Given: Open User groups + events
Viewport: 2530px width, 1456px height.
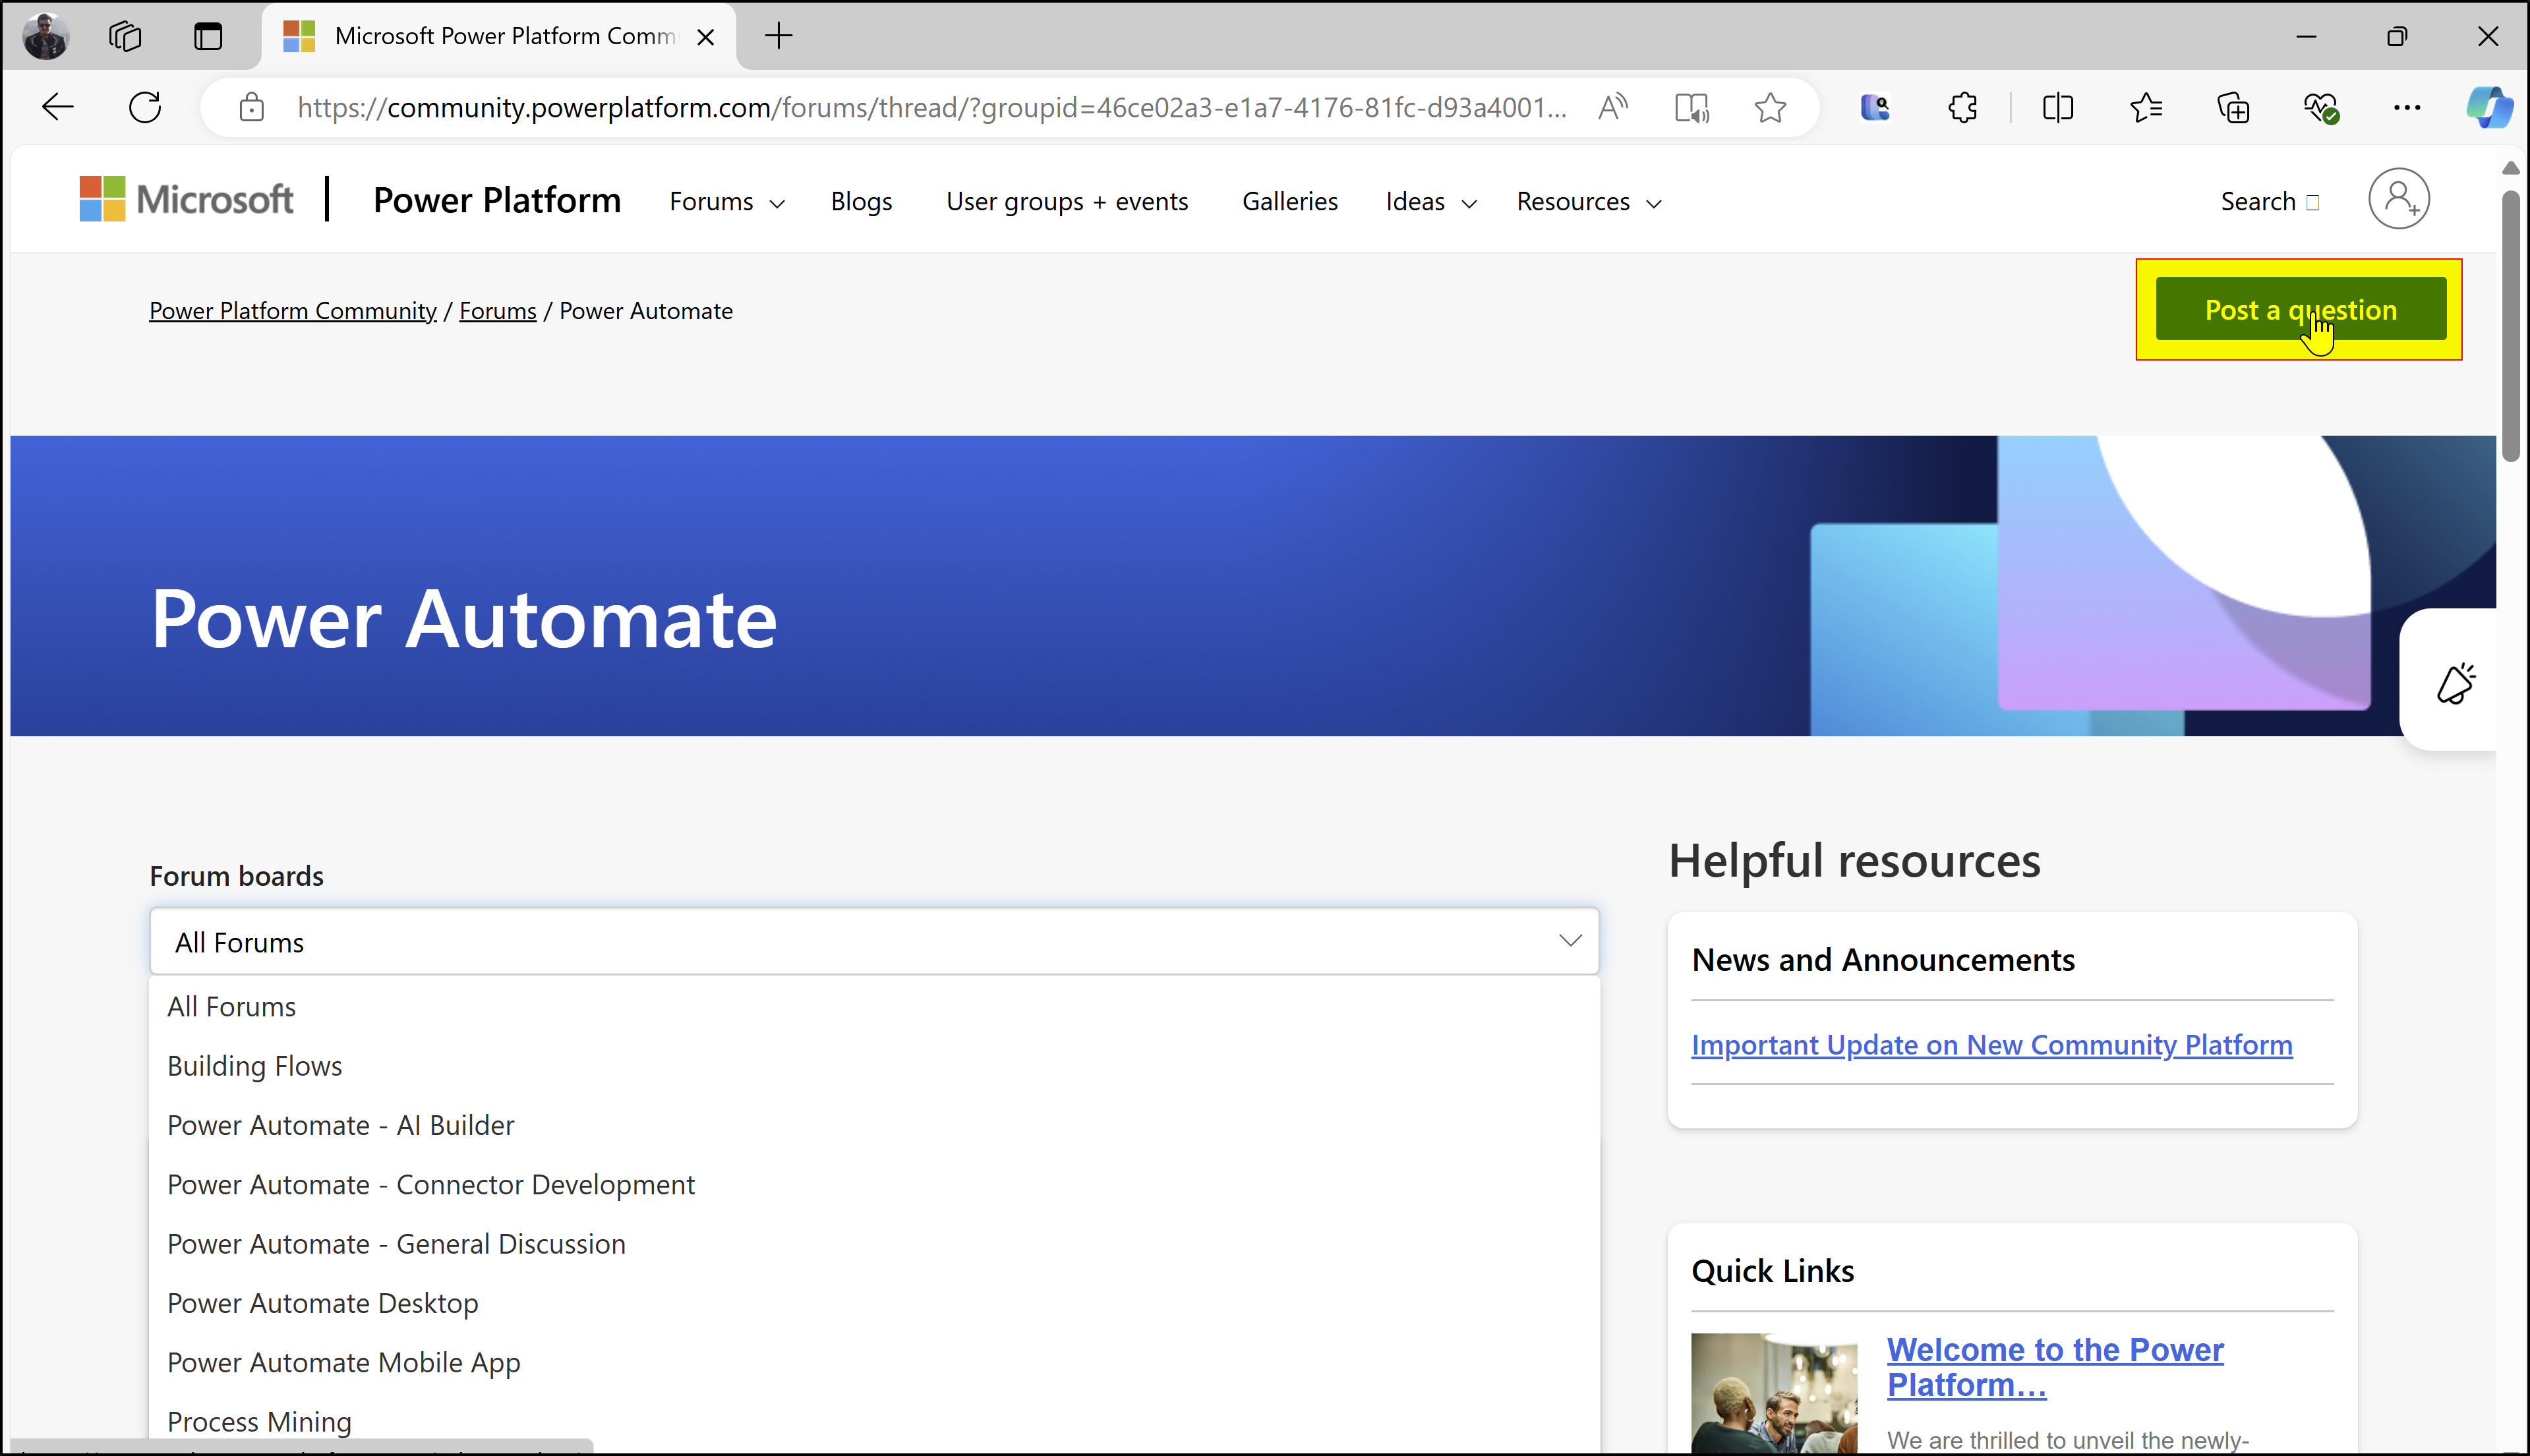Looking at the screenshot, I should tap(1067, 202).
